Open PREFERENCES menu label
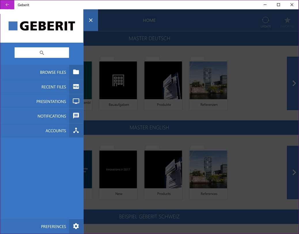This screenshot has width=299, height=234. click(53, 226)
